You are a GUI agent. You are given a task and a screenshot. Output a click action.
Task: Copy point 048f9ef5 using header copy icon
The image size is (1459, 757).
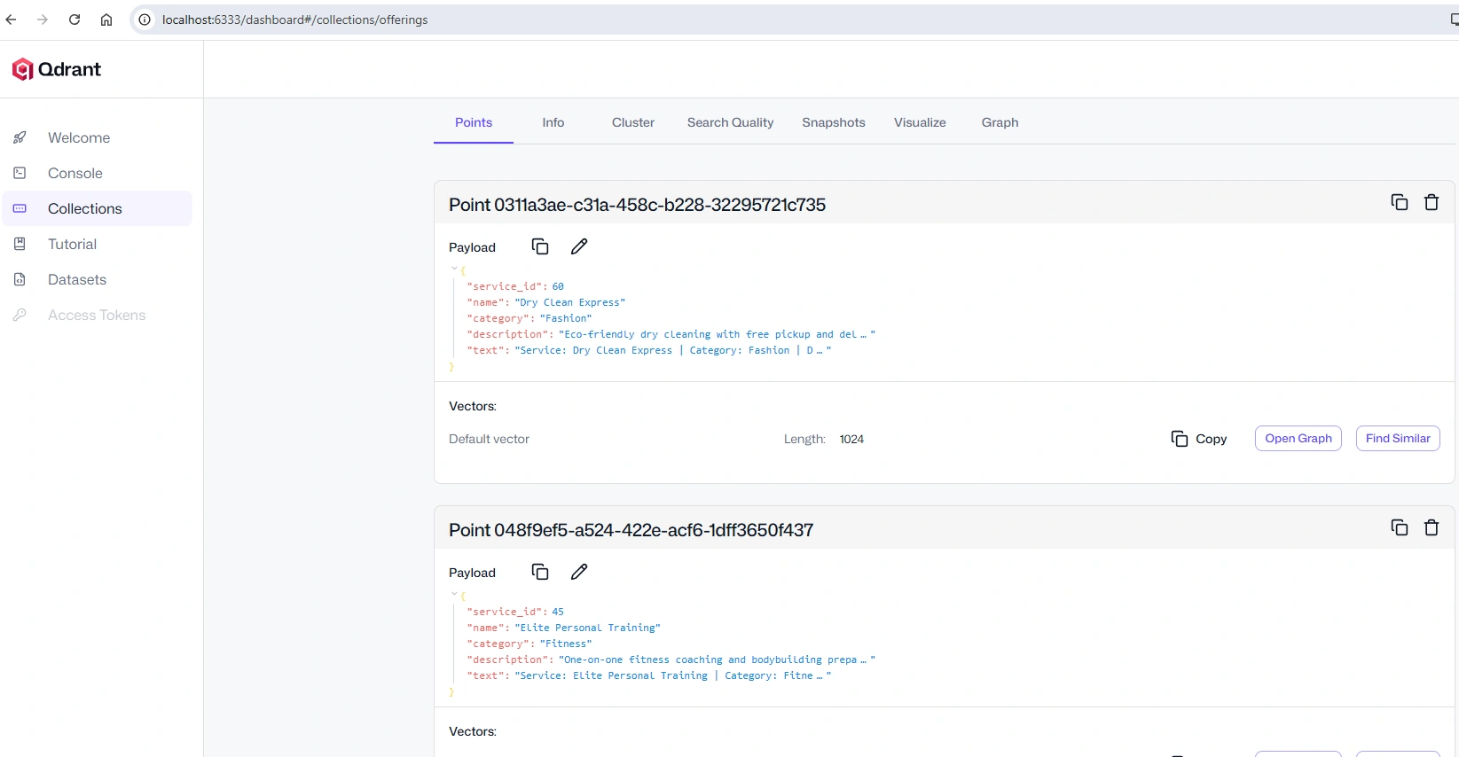(1400, 527)
